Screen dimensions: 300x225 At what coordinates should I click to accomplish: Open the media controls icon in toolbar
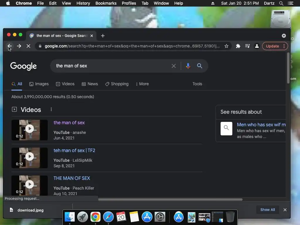pos(247,46)
